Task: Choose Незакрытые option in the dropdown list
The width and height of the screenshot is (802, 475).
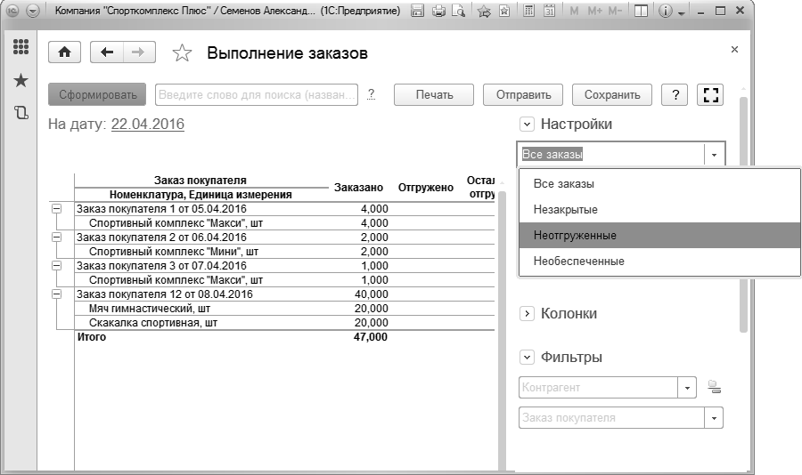Action: click(565, 210)
